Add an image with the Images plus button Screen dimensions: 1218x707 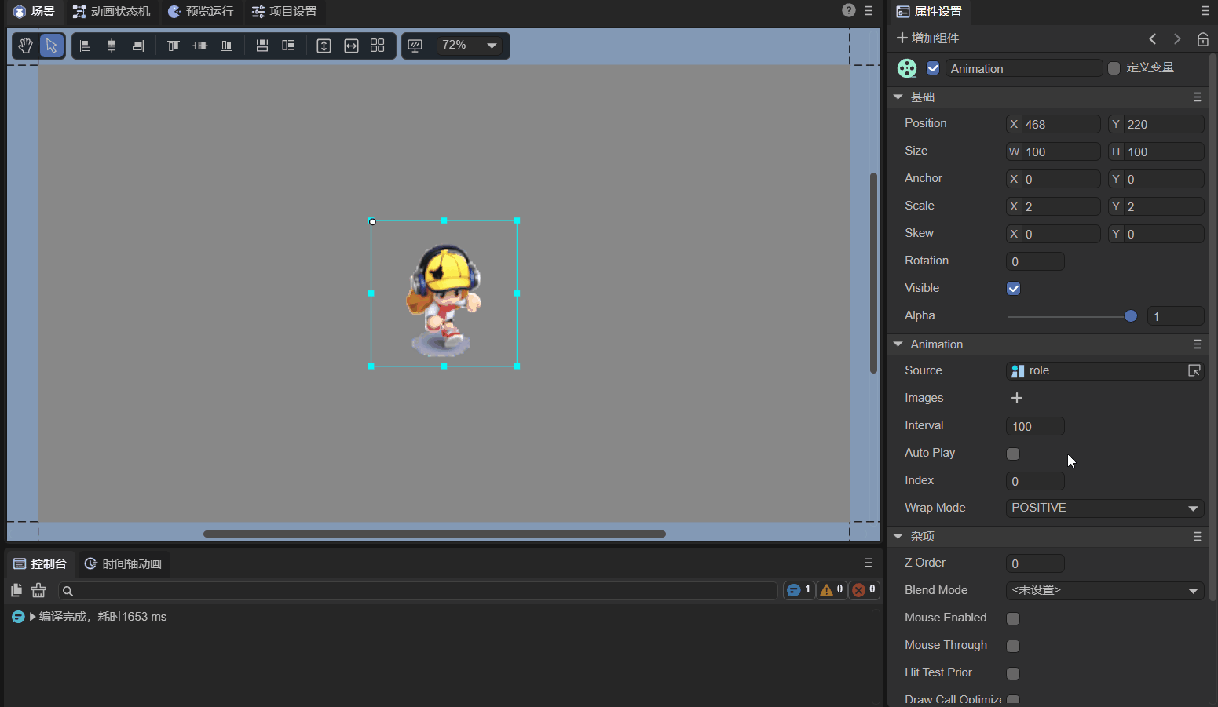tap(1017, 398)
